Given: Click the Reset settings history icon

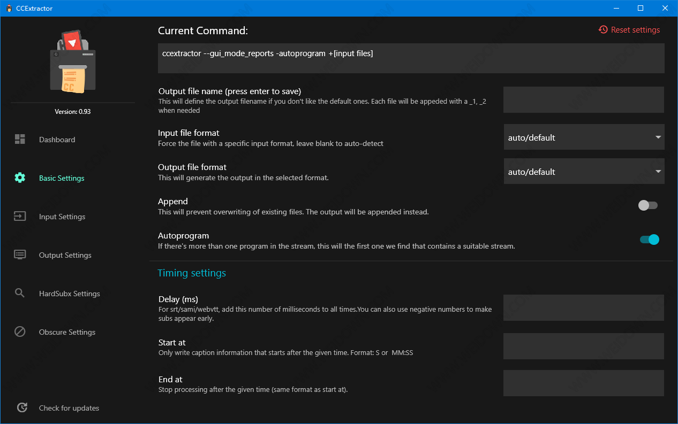Looking at the screenshot, I should [603, 30].
